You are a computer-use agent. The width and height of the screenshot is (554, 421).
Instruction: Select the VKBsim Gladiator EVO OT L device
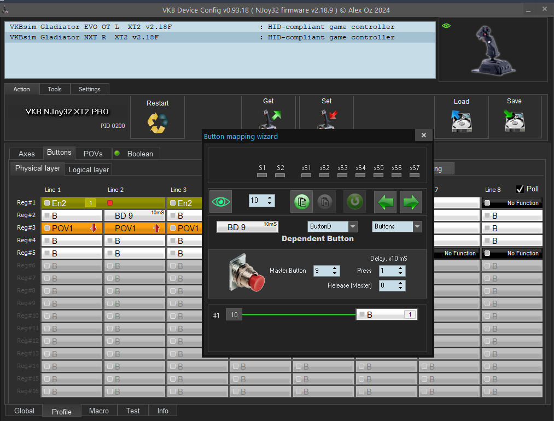220,27
